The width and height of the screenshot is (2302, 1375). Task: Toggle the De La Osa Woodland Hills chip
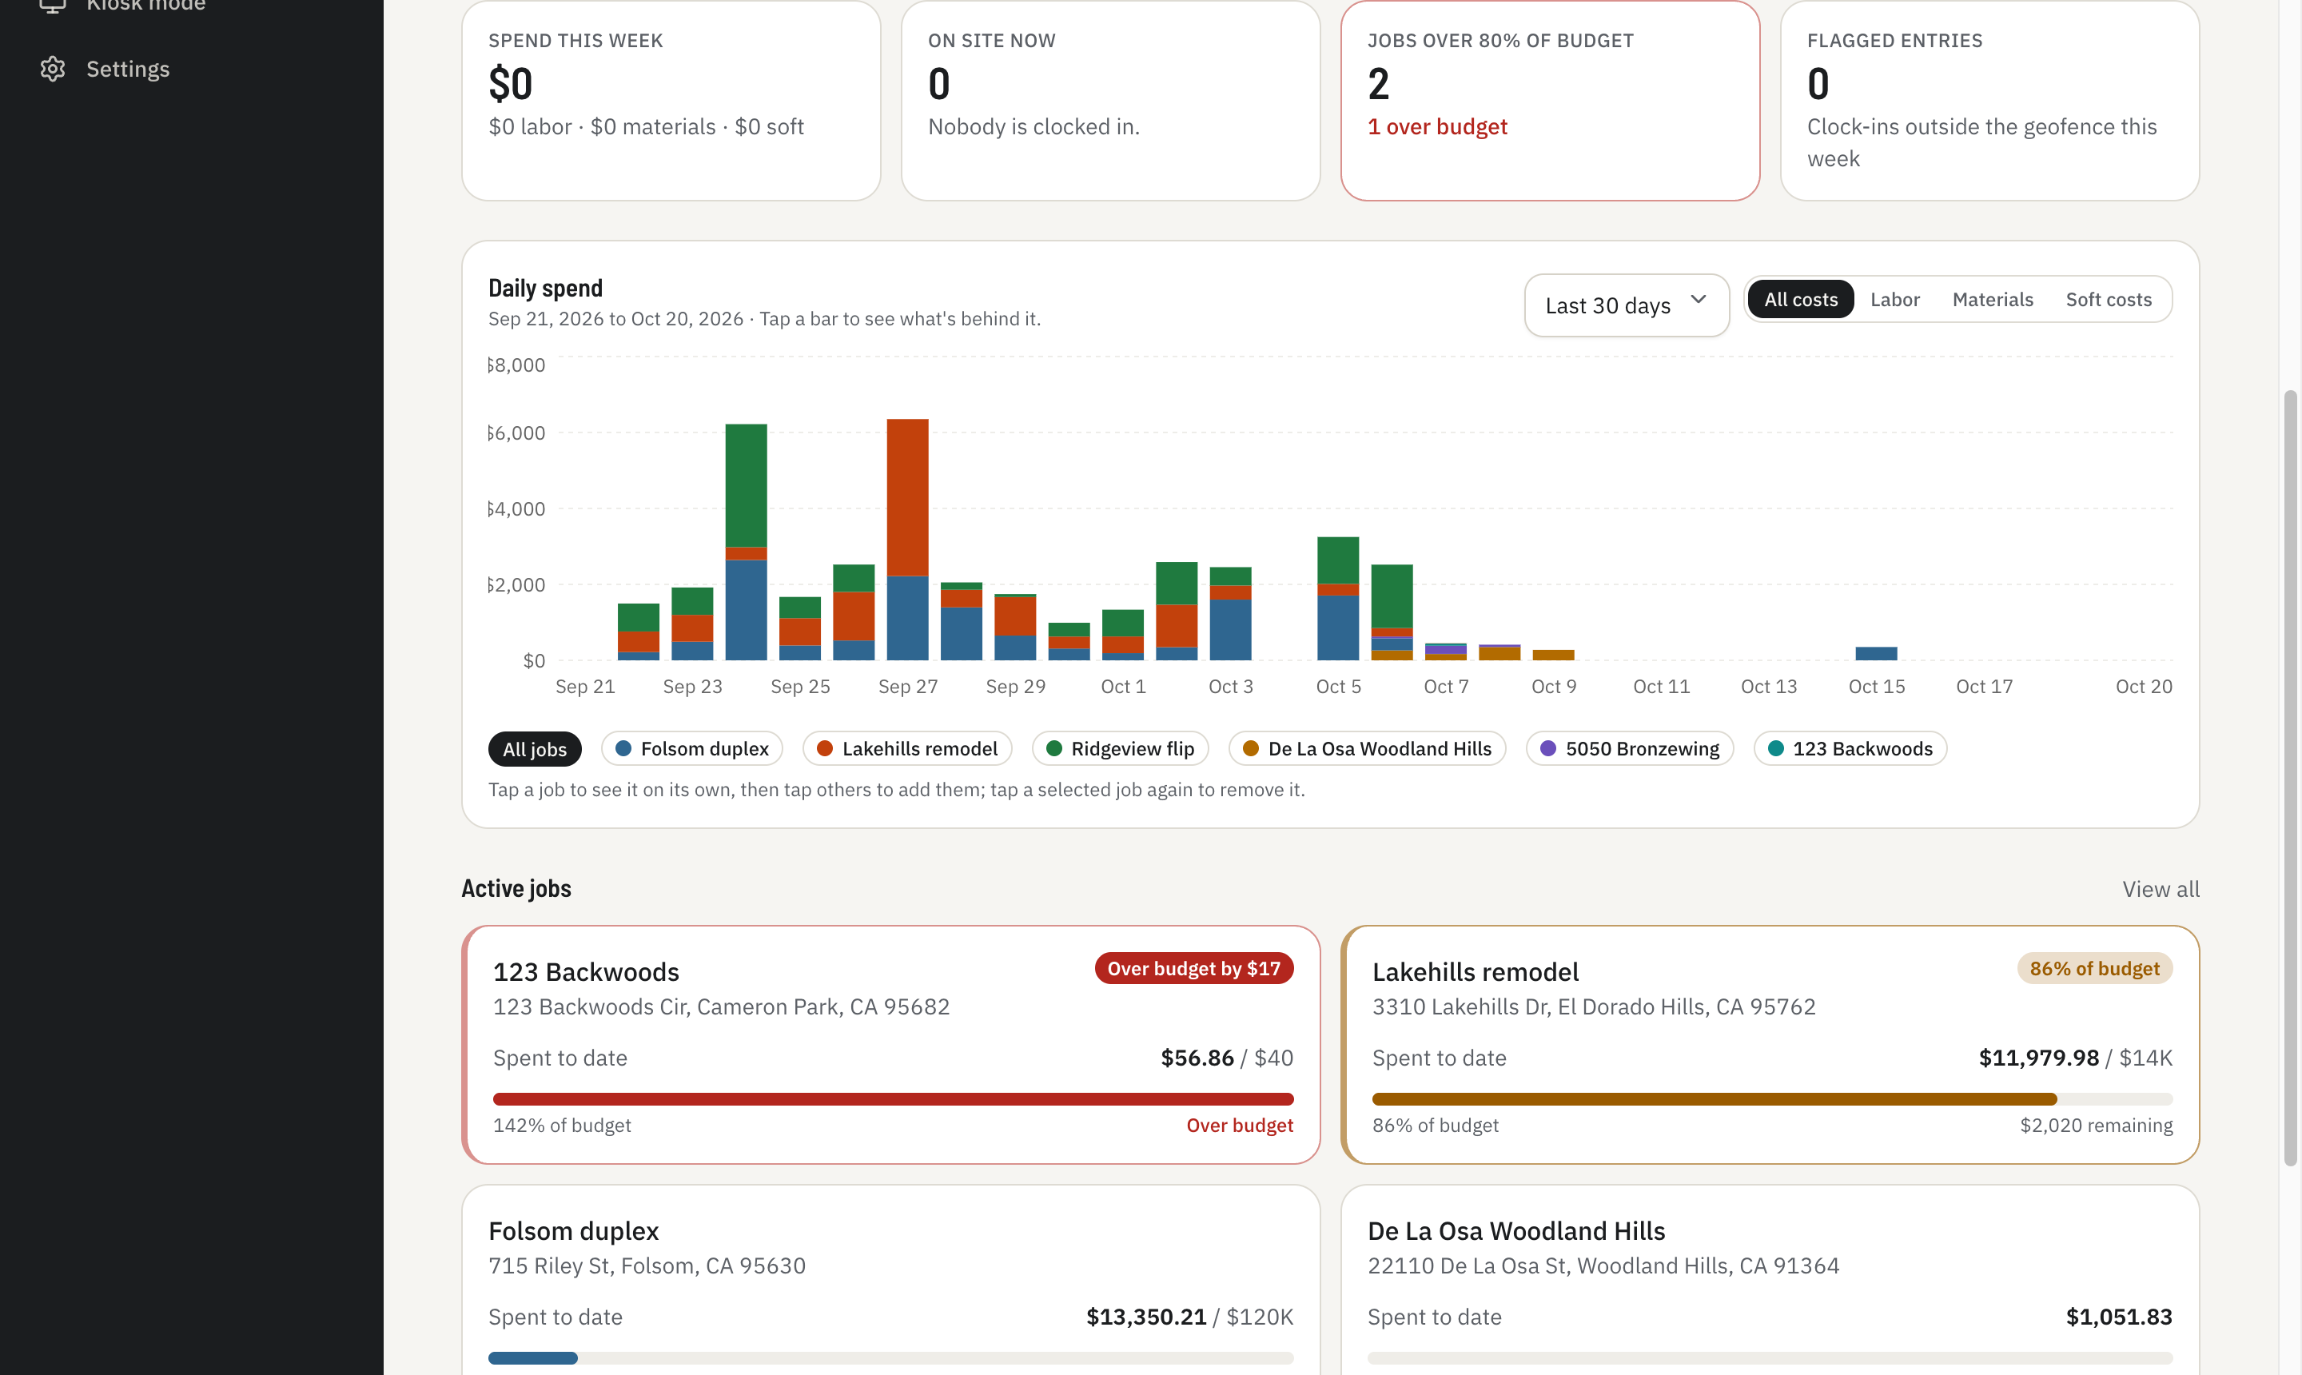(x=1366, y=748)
